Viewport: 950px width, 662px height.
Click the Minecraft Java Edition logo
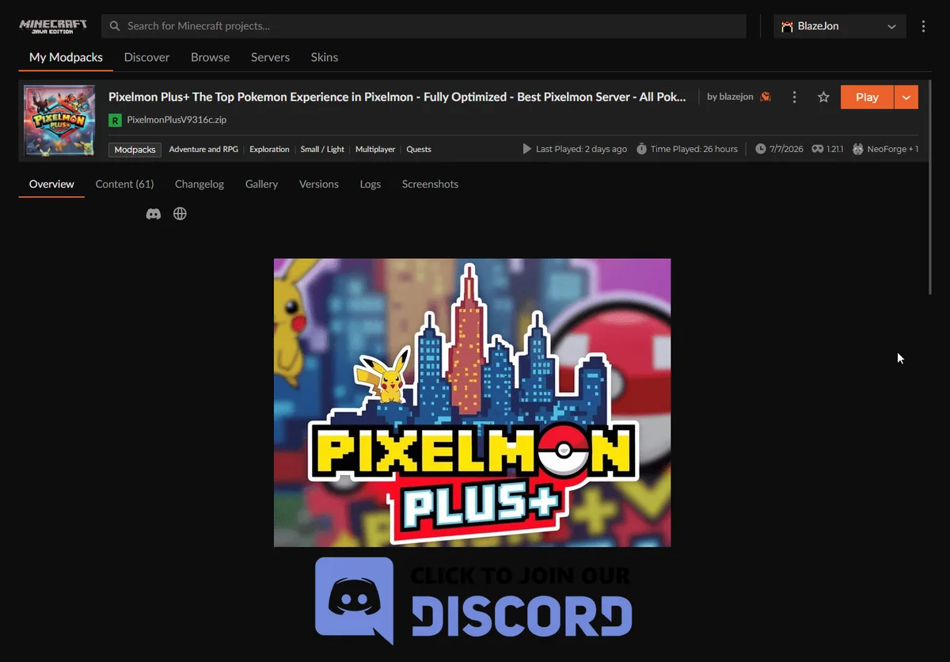click(52, 26)
